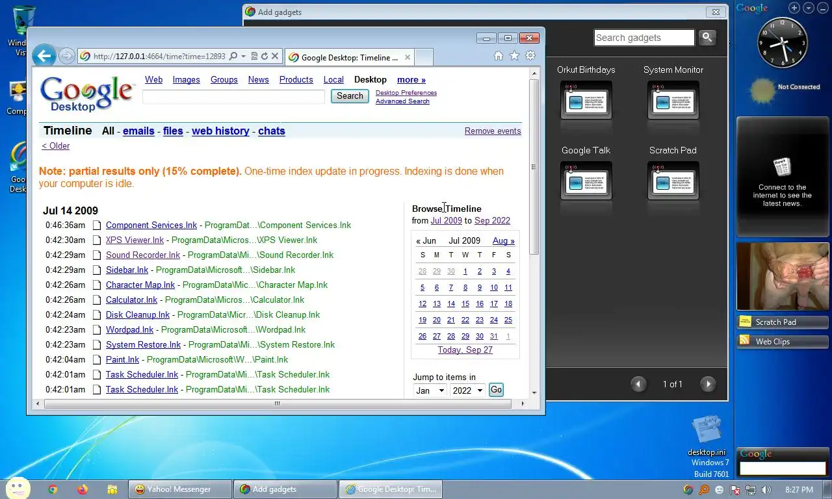Viewport: 832px width, 499px height.
Task: Click the < Older link
Action: 55,146
